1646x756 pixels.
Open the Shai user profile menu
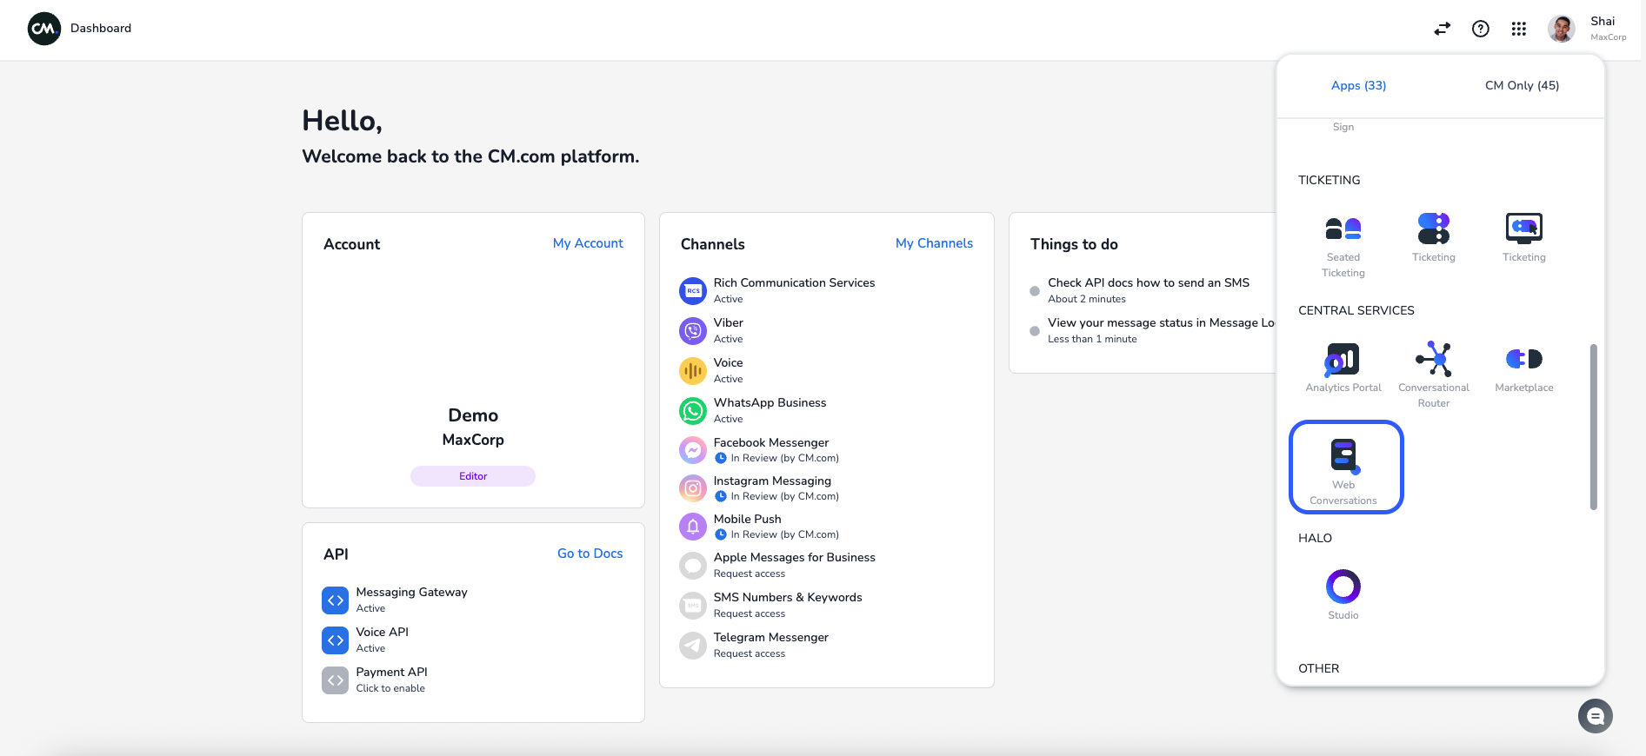pyautogui.click(x=1586, y=29)
